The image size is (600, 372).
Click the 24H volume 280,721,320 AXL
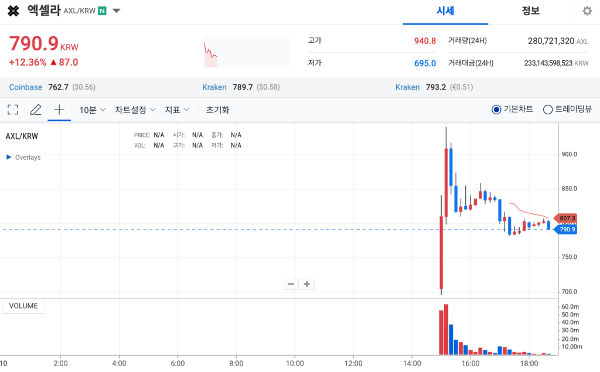[x=558, y=41]
